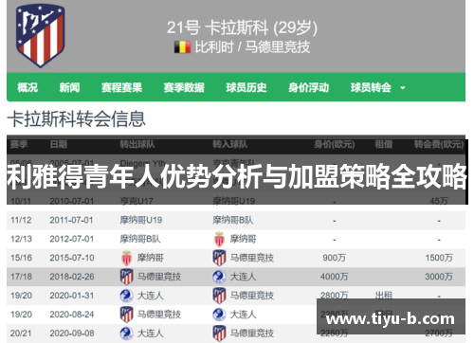Click the 1500万 transfer fee cell
474x343 pixels.
[439, 258]
